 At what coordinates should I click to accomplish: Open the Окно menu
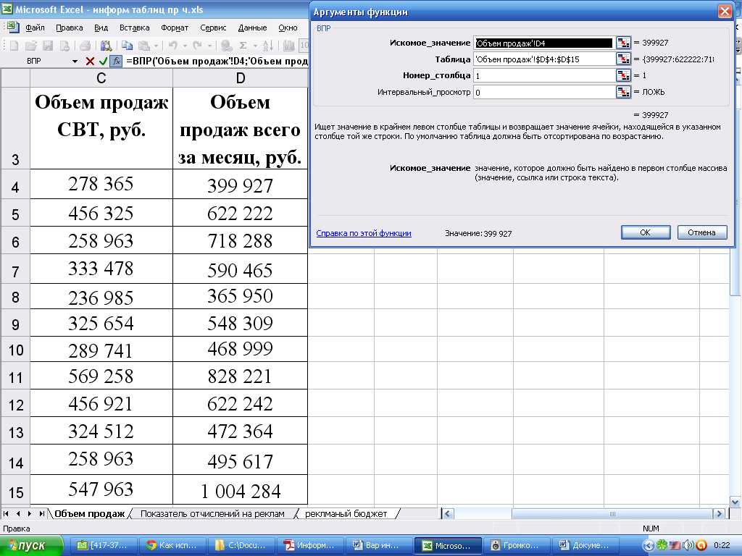tap(288, 28)
